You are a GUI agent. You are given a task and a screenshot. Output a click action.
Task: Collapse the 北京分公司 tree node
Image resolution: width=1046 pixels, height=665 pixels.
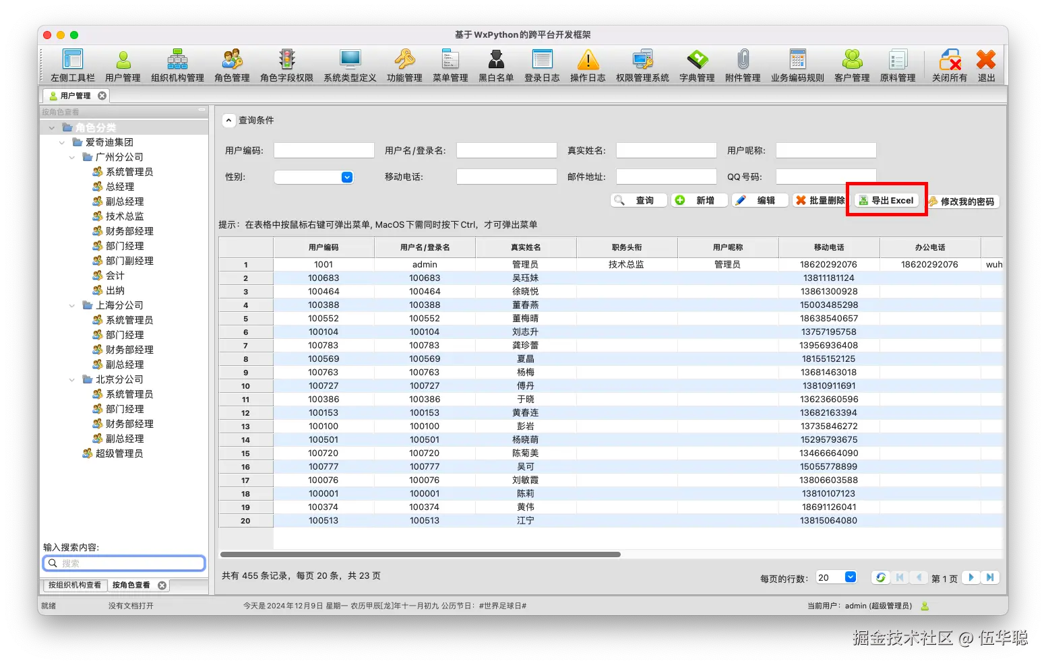(x=72, y=379)
